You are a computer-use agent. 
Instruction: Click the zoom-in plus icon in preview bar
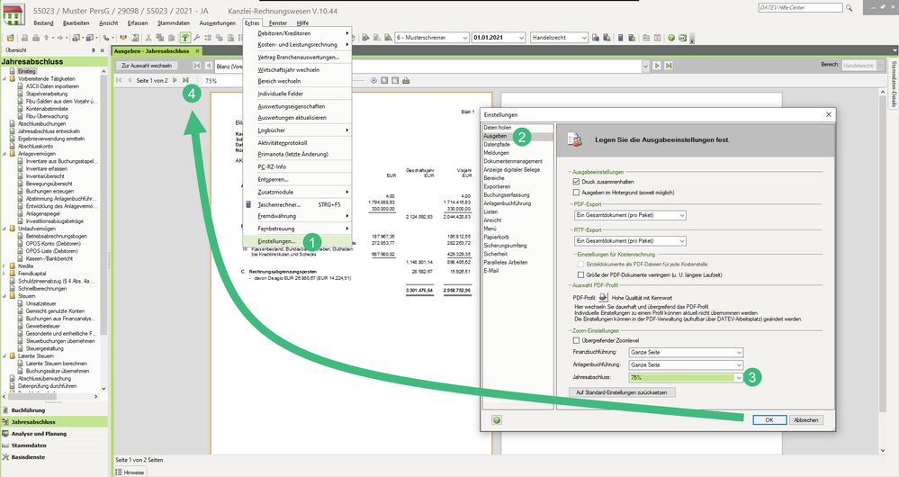[373, 81]
